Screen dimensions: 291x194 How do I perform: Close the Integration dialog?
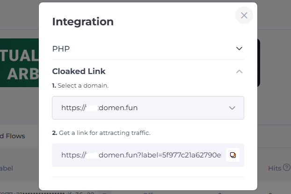click(x=244, y=15)
